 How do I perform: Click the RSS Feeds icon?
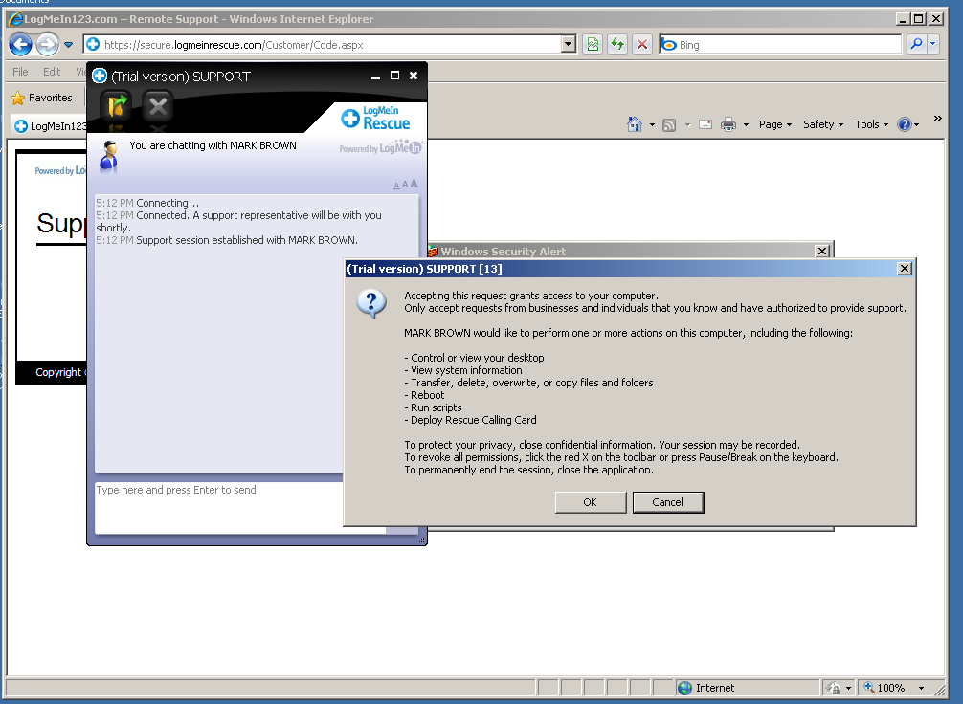tap(669, 124)
